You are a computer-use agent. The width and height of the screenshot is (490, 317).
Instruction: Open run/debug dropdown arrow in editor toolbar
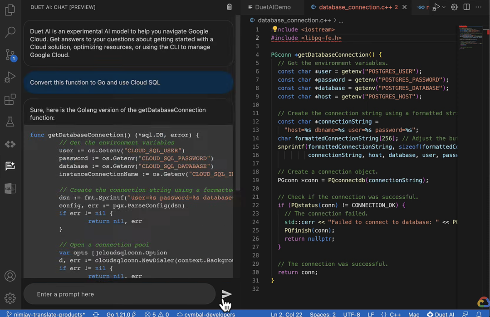tap(444, 7)
